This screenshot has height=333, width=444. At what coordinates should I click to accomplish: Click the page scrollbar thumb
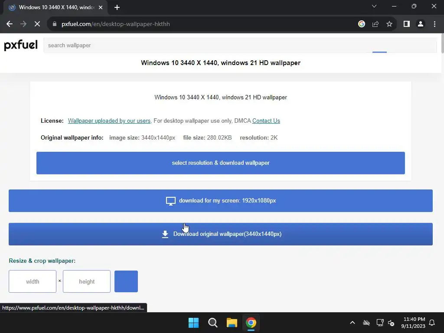click(x=442, y=43)
